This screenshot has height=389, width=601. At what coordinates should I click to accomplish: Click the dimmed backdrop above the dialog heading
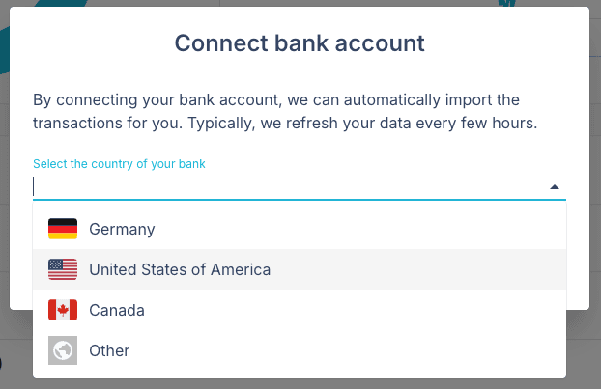[290, 3]
